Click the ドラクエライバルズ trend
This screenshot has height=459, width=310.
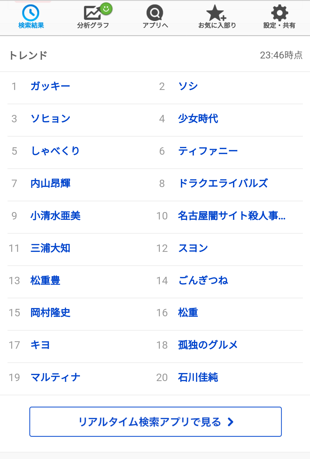pos(223,183)
